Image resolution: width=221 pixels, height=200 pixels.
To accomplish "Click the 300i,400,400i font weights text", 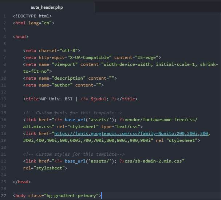I will tap(40, 140).
